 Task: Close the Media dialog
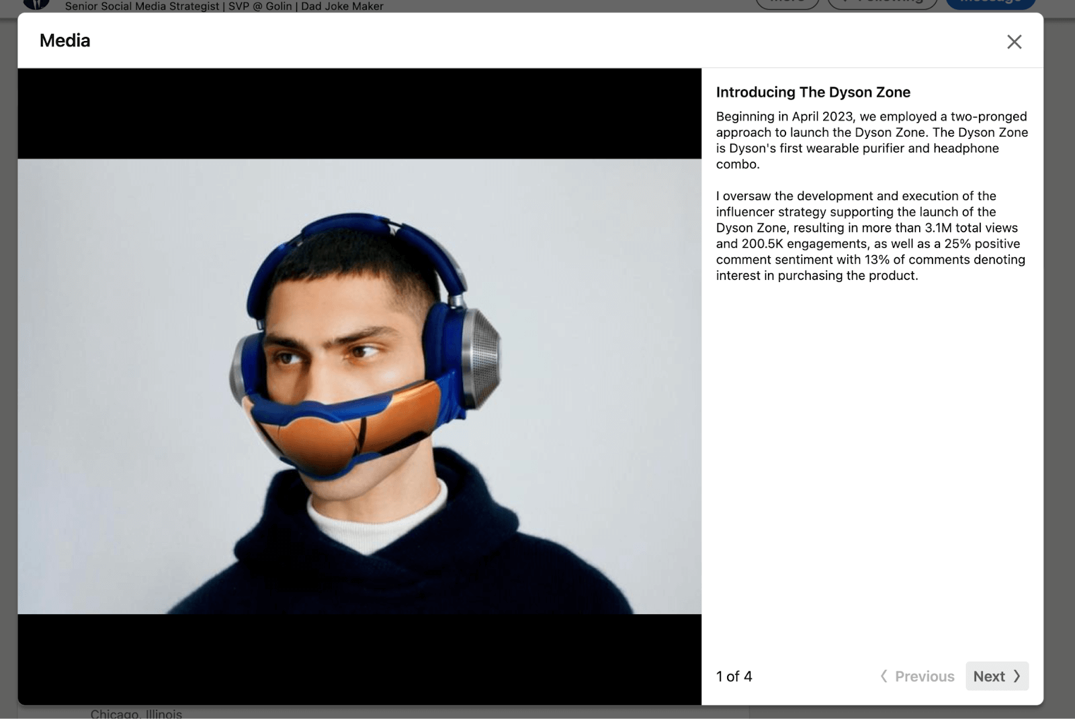coord(1014,42)
